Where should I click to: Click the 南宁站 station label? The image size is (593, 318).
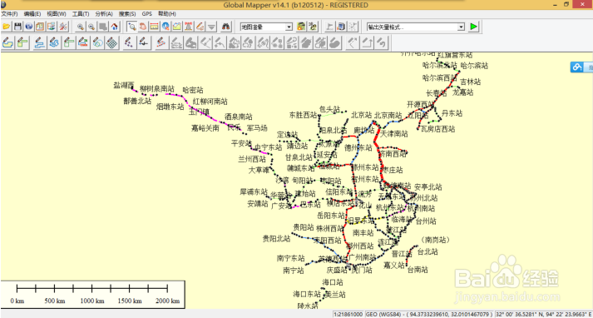[294, 271]
